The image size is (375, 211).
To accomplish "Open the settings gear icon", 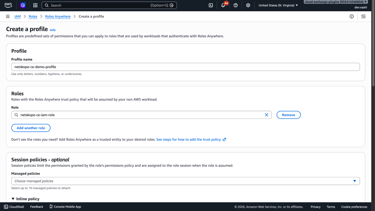I will [x=248, y=5].
